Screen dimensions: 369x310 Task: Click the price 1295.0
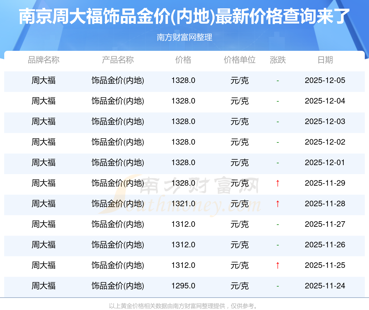pos(183,286)
